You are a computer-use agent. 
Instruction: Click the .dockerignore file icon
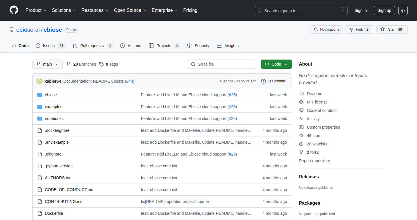pyautogui.click(x=40, y=130)
